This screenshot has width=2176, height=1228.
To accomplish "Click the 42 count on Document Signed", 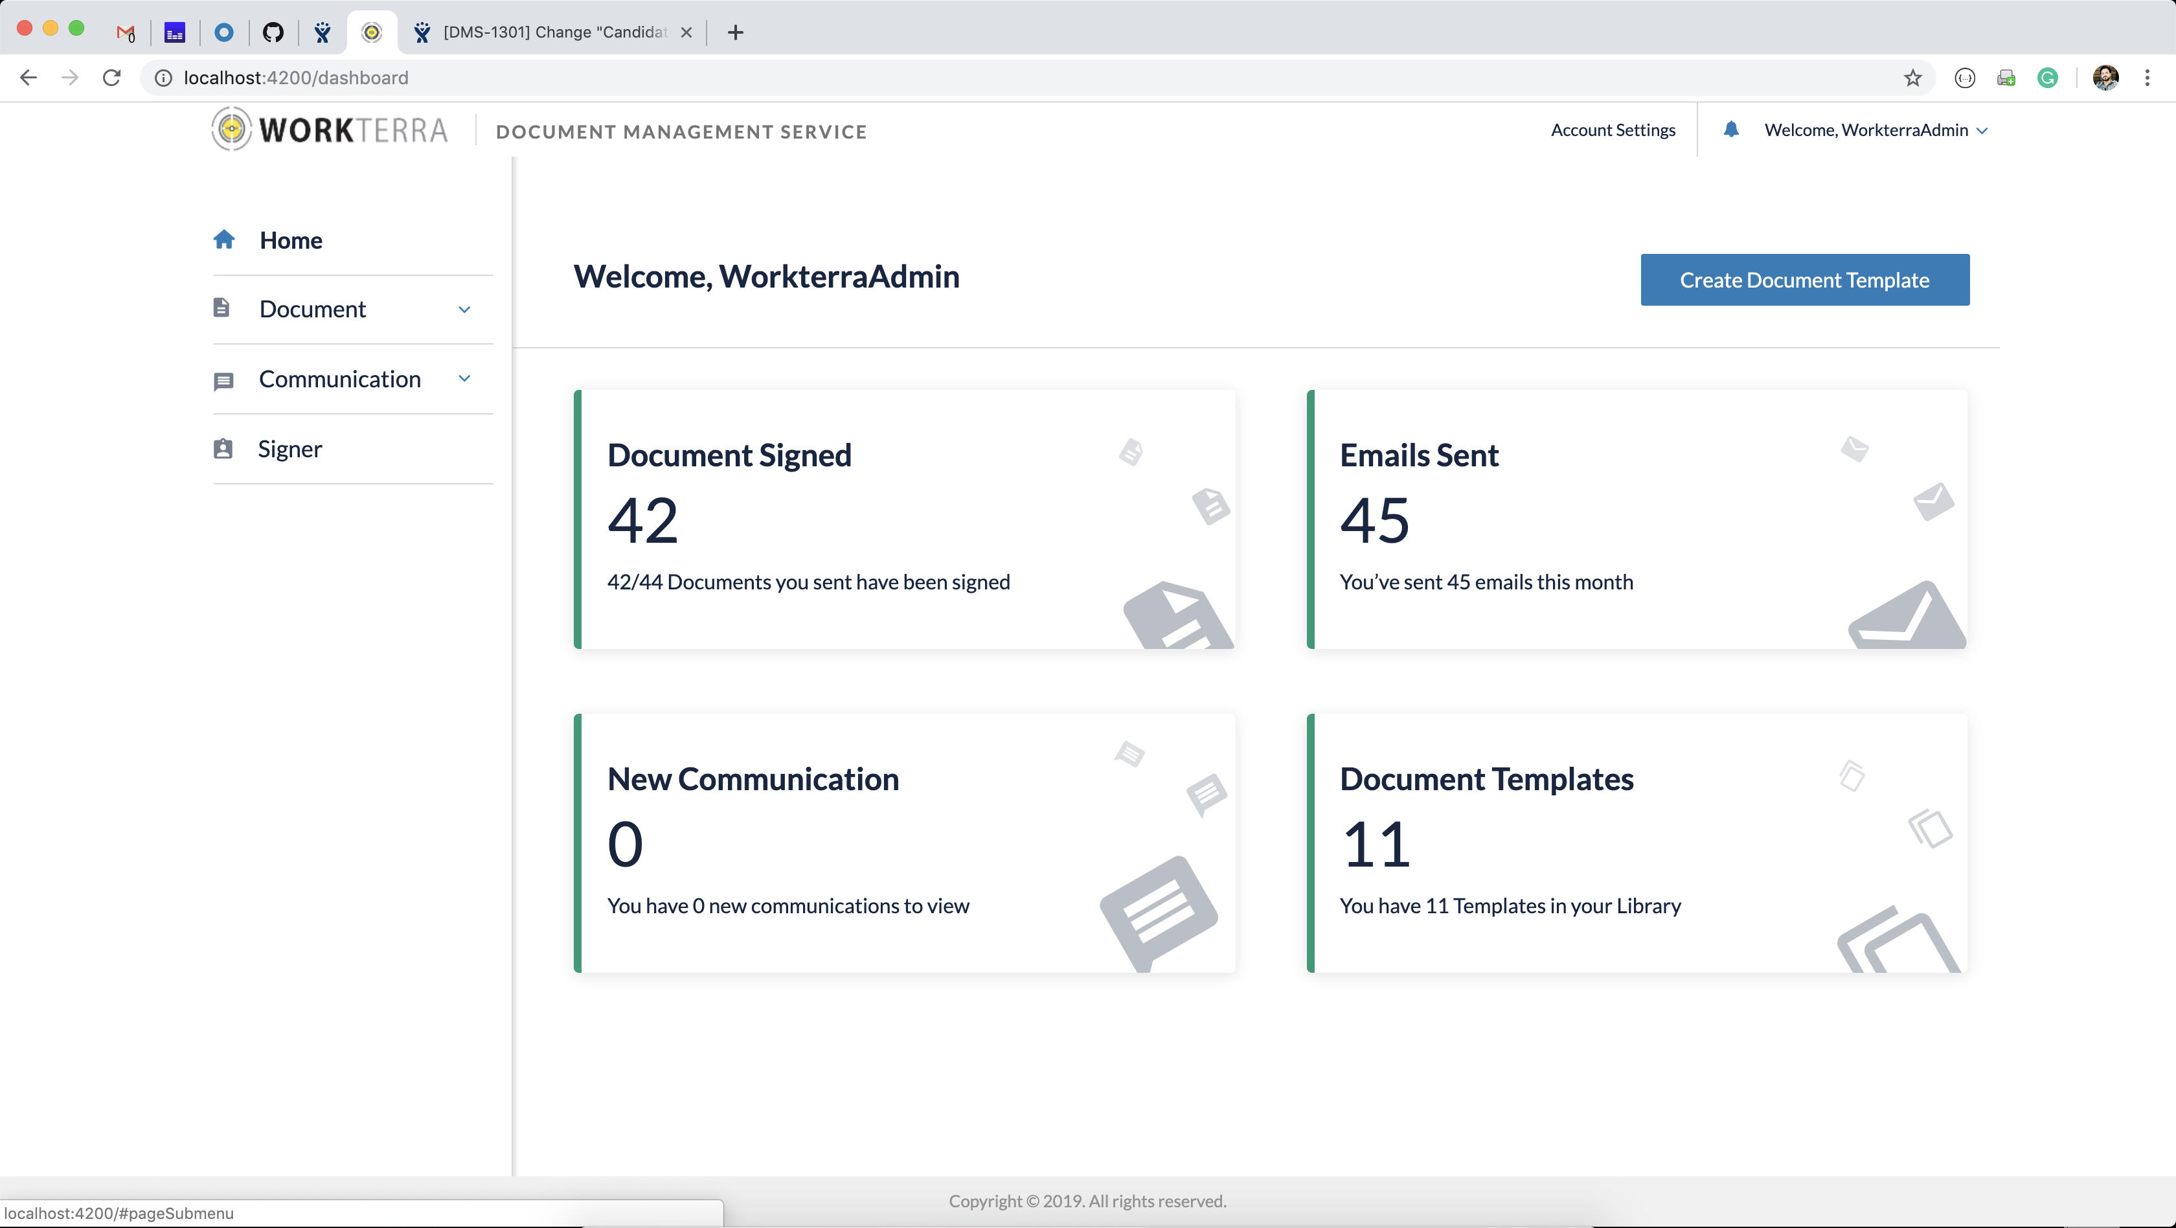I will 643,520.
